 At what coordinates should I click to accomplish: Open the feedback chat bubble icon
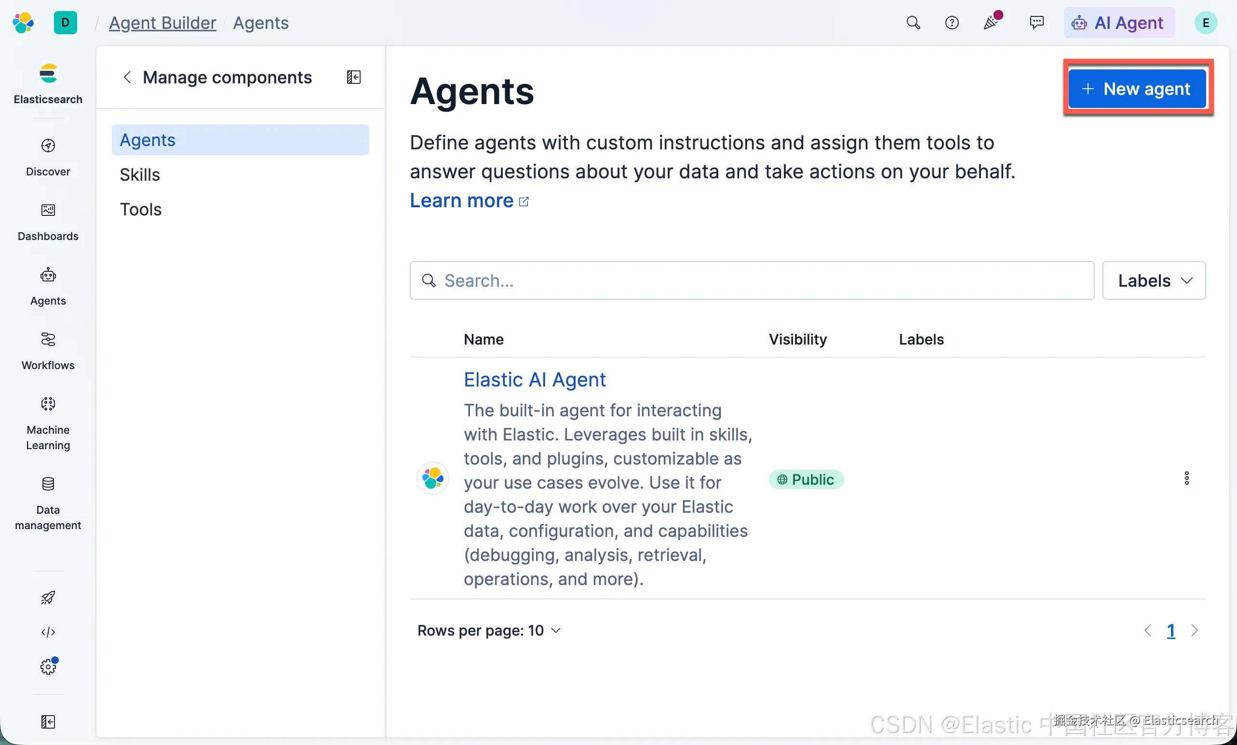[1036, 23]
